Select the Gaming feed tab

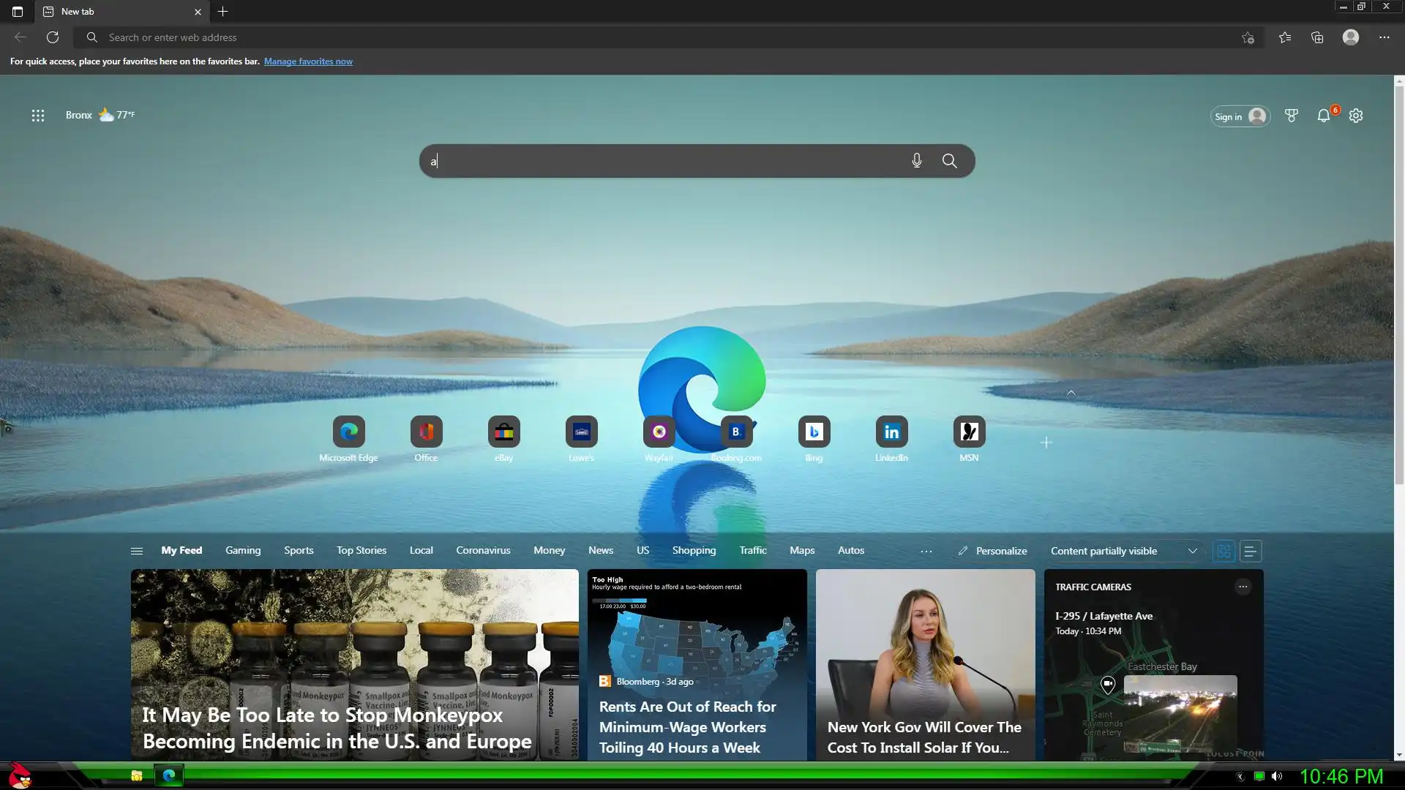tap(243, 550)
